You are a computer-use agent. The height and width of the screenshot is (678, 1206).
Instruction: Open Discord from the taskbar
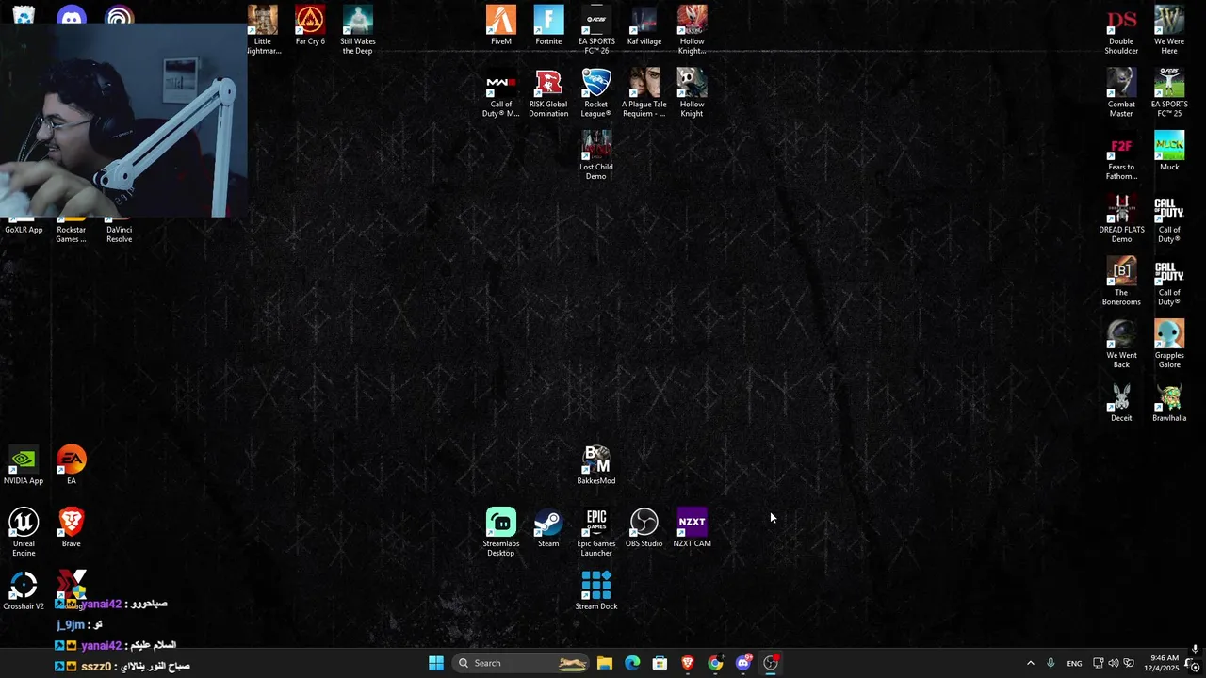point(743,663)
